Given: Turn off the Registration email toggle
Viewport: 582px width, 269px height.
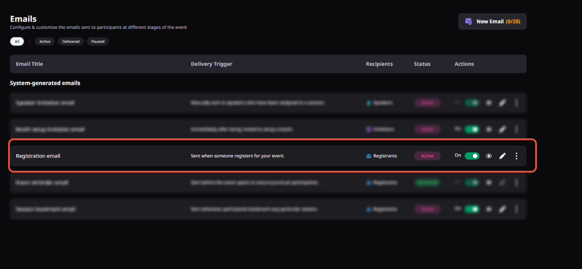Looking at the screenshot, I should click(x=472, y=156).
